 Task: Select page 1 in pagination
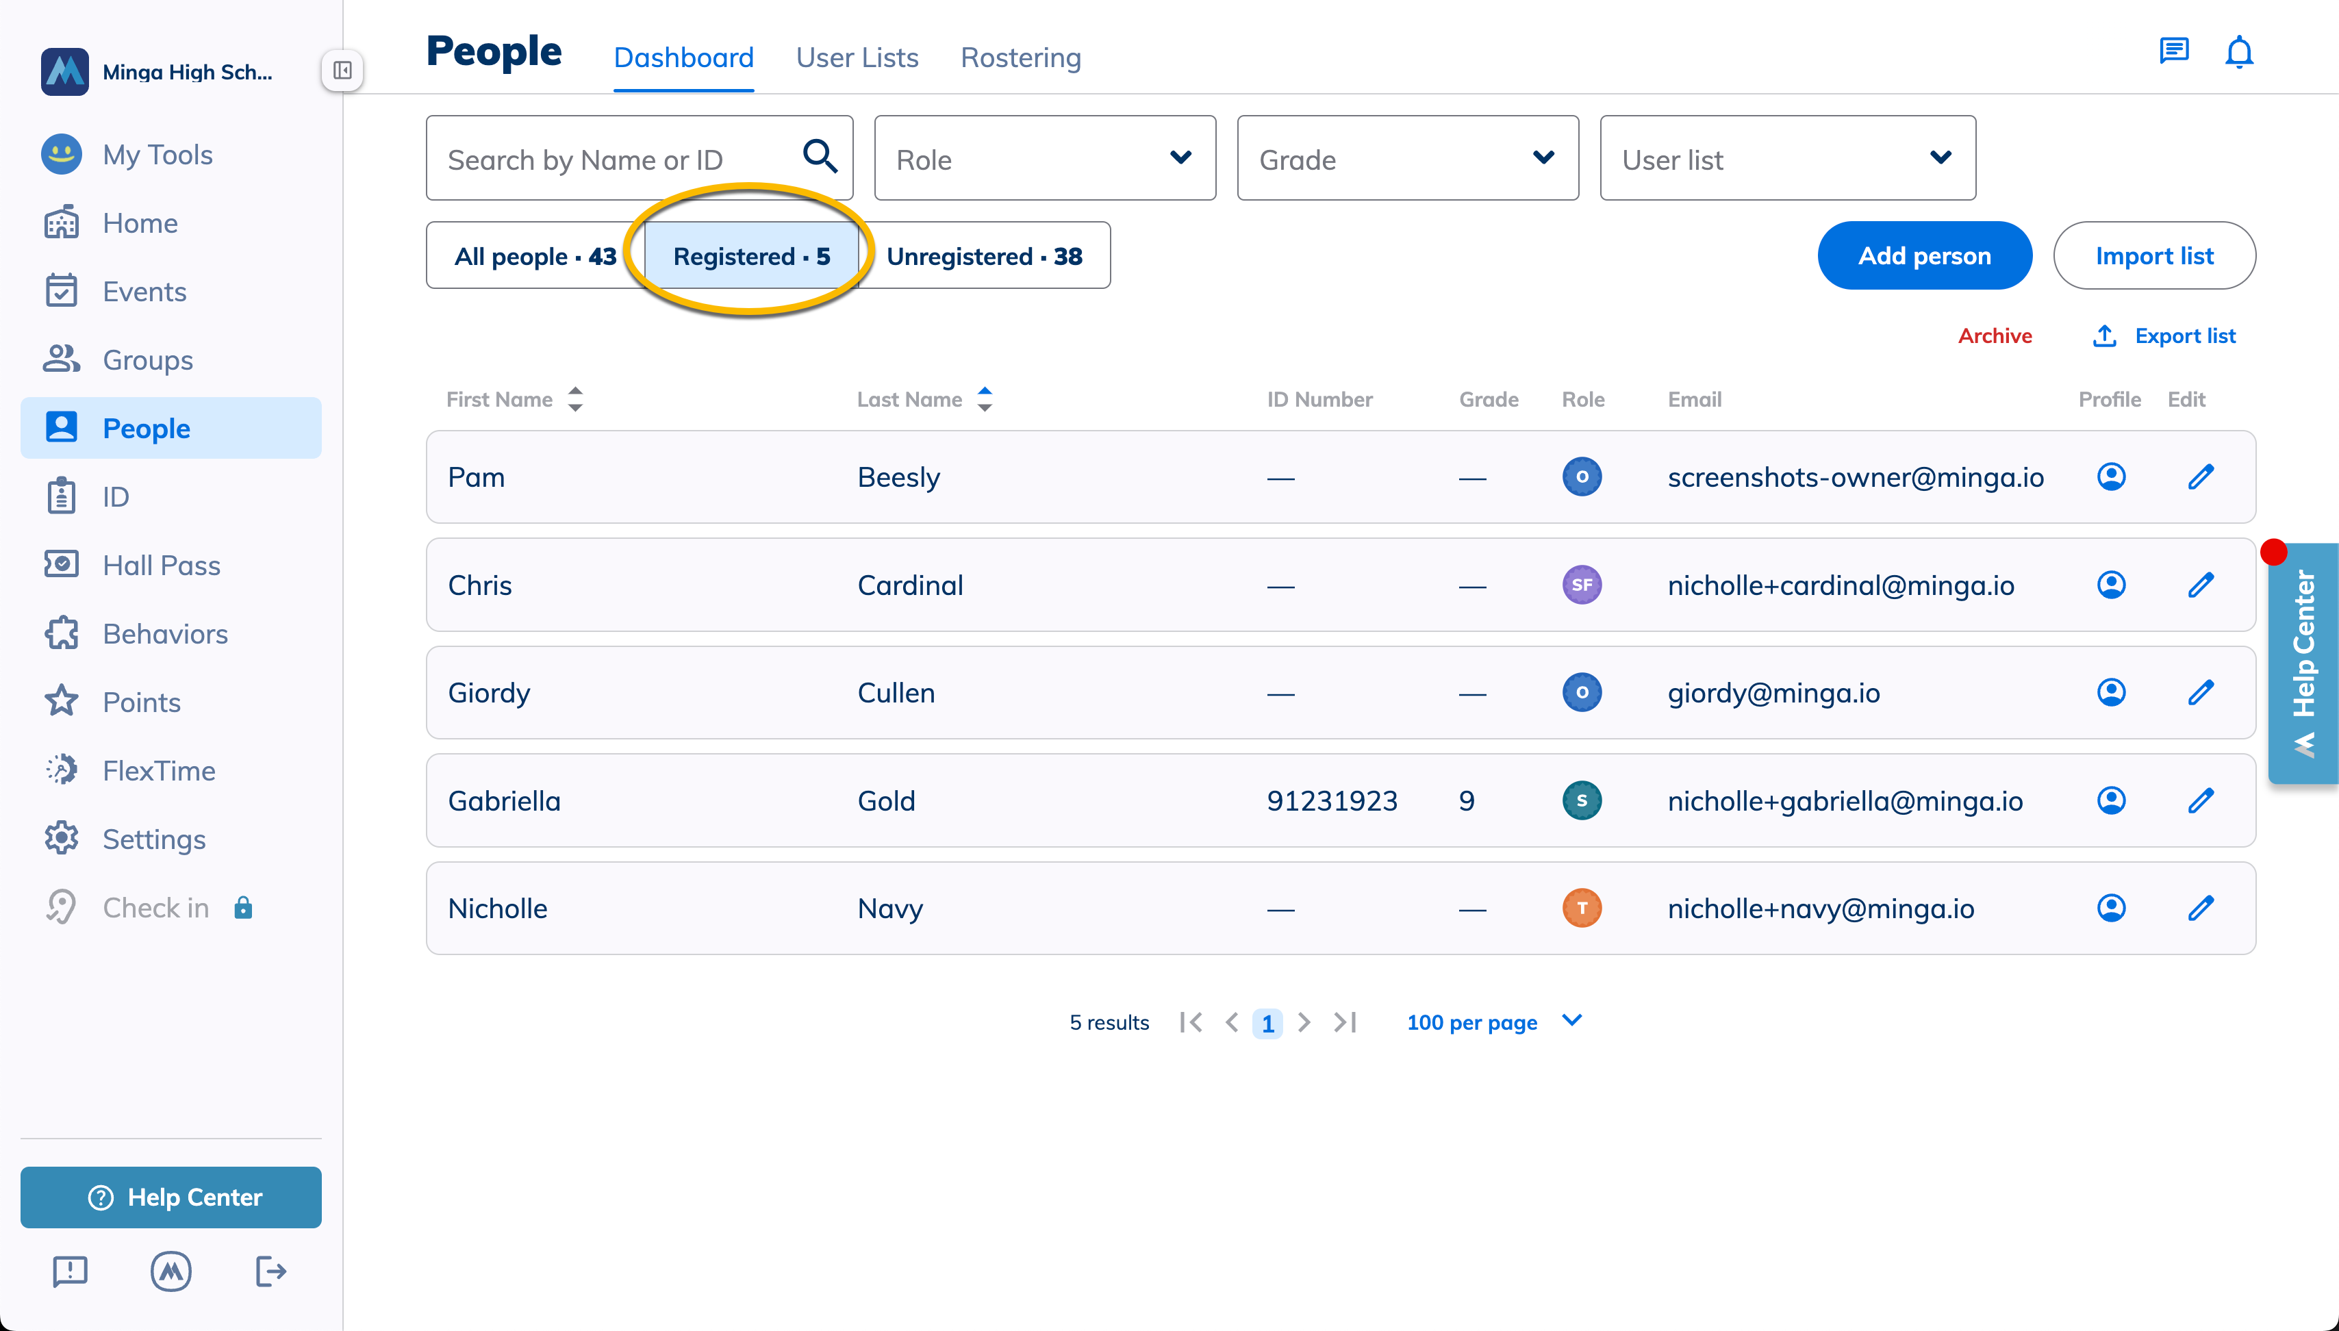1267,1023
